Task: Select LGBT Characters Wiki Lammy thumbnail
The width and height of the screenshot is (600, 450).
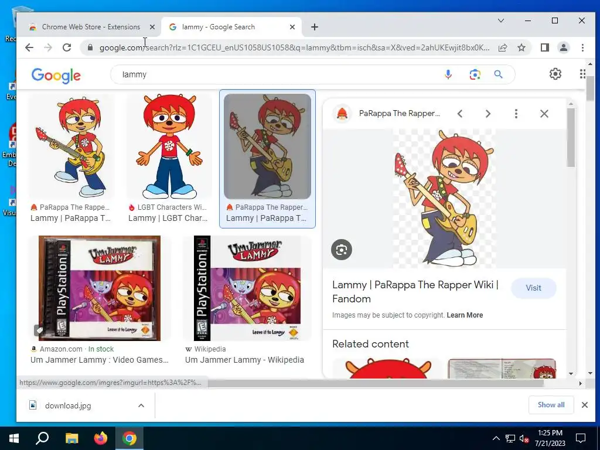Action: (x=169, y=146)
